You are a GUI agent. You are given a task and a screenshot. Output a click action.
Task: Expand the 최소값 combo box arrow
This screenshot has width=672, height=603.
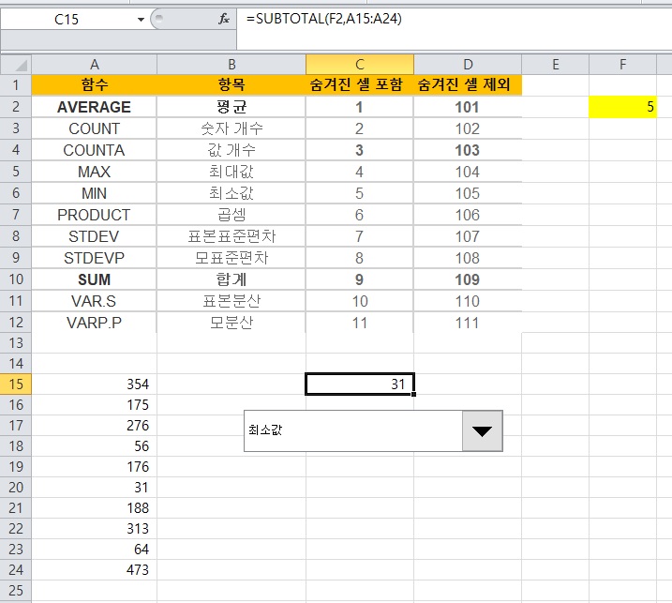click(x=483, y=430)
